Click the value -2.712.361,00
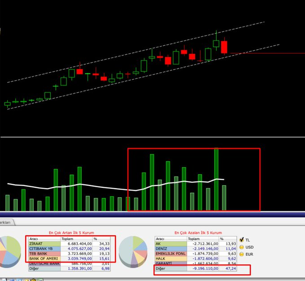Image resolution: width=305 pixels, height=281 pixels. point(205,244)
